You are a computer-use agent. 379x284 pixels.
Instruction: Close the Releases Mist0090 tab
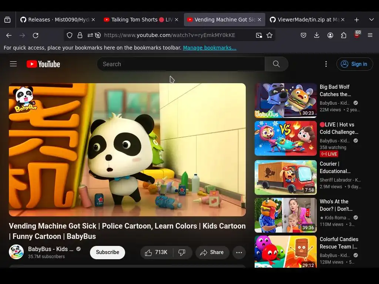click(93, 20)
